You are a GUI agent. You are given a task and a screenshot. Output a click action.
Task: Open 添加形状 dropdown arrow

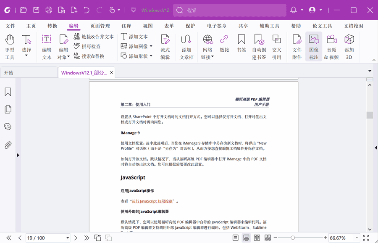pos(151,56)
